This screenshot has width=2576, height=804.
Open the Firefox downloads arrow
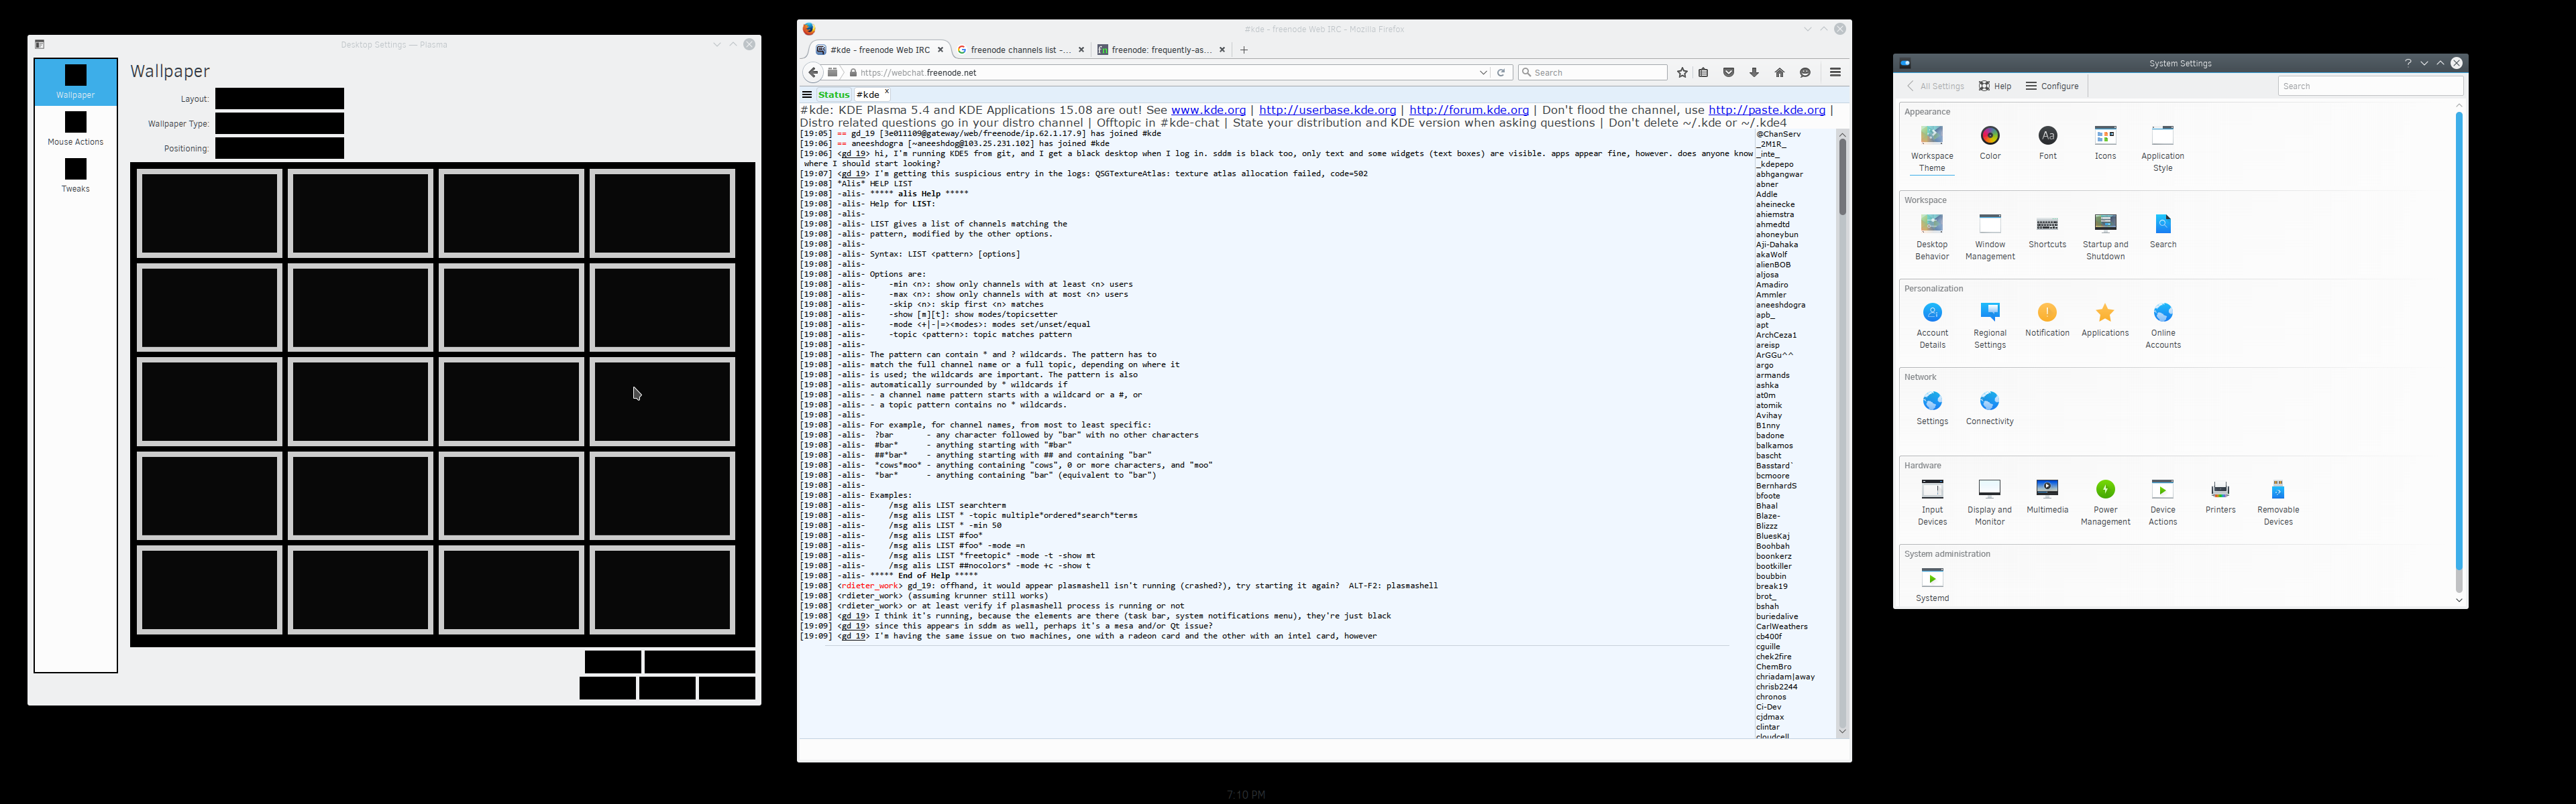point(1754,72)
